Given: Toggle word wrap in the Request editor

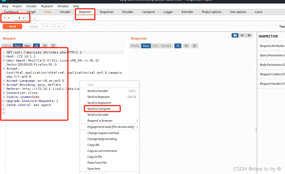Looking at the screenshot, I should (36, 46).
